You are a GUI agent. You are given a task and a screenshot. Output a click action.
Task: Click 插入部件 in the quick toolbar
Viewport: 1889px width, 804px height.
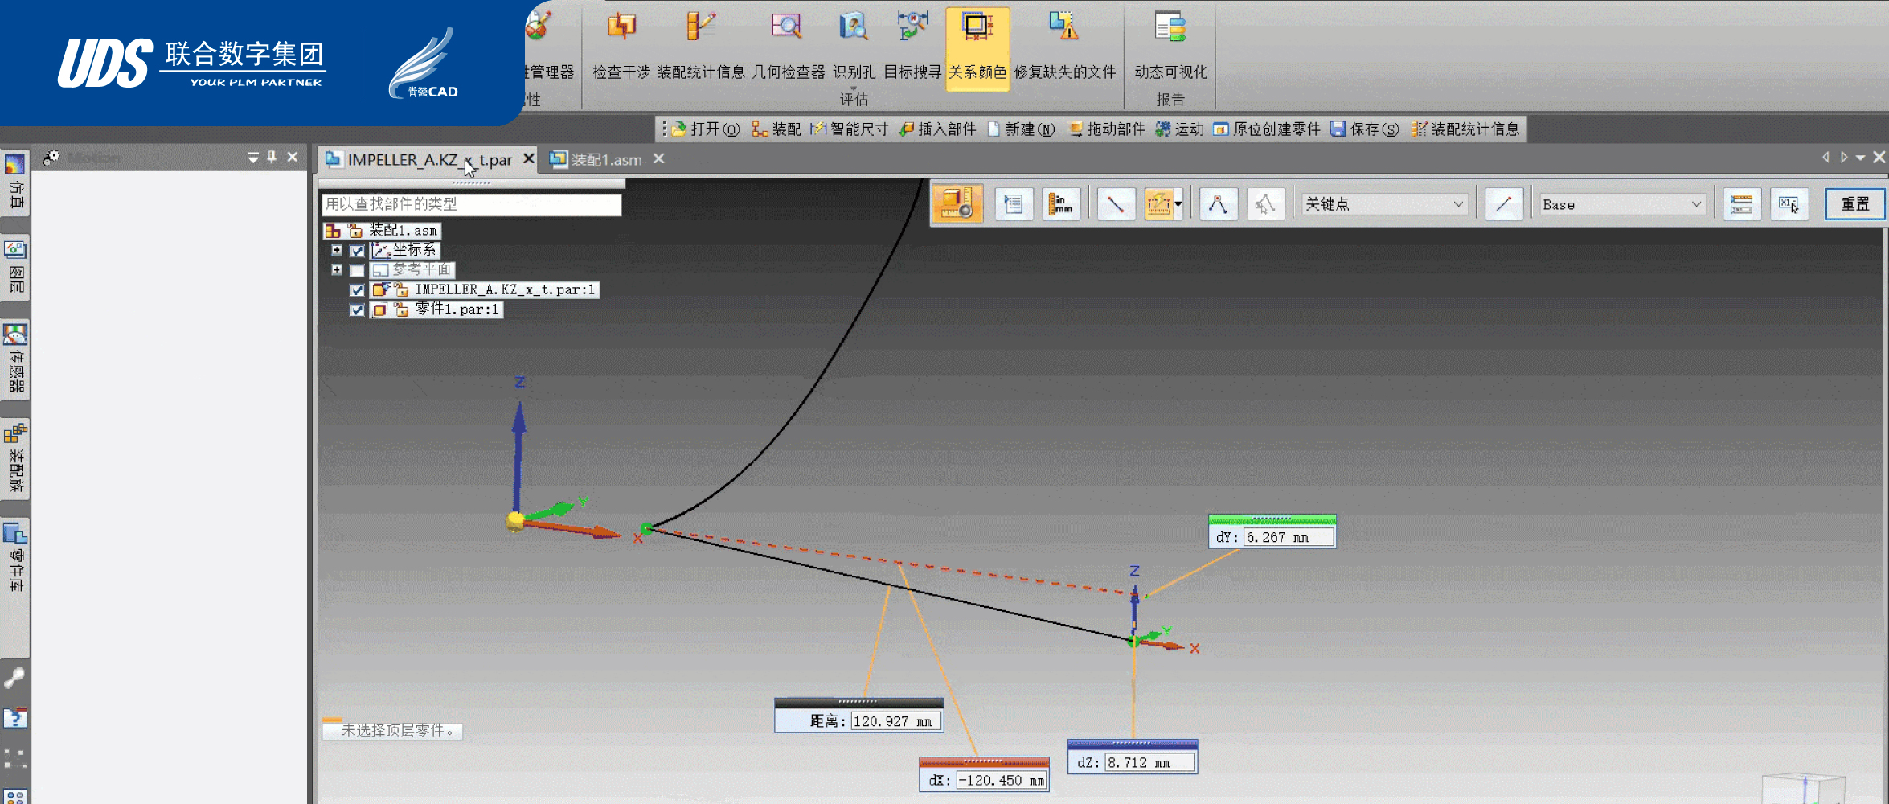(x=937, y=129)
